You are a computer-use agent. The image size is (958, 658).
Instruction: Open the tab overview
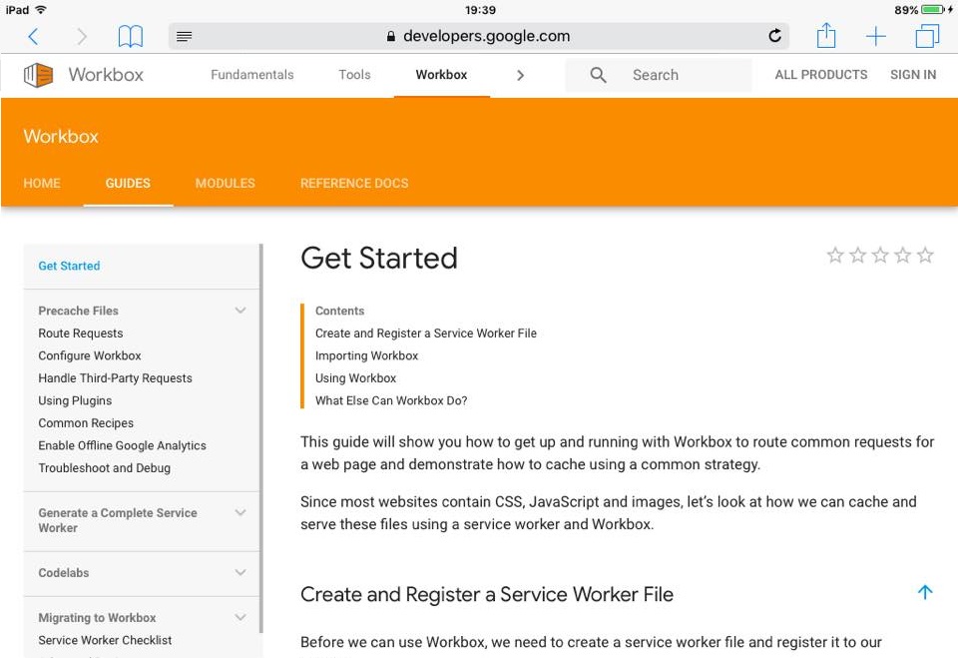pyautogui.click(x=926, y=34)
